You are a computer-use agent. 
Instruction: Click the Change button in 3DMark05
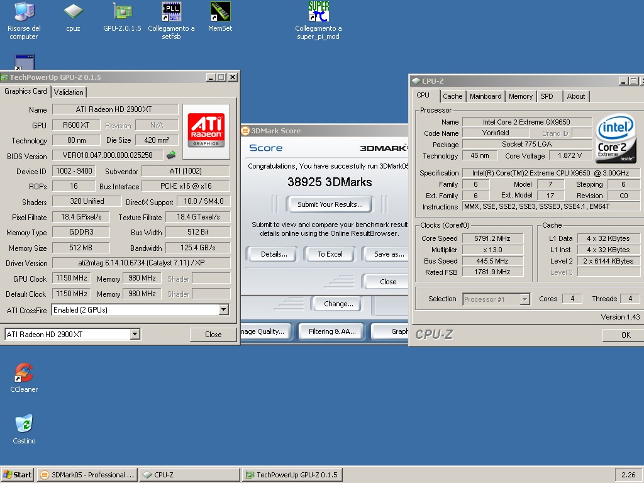click(x=338, y=304)
